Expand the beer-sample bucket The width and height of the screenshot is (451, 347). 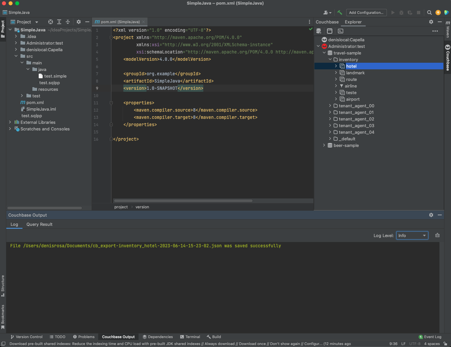point(324,145)
